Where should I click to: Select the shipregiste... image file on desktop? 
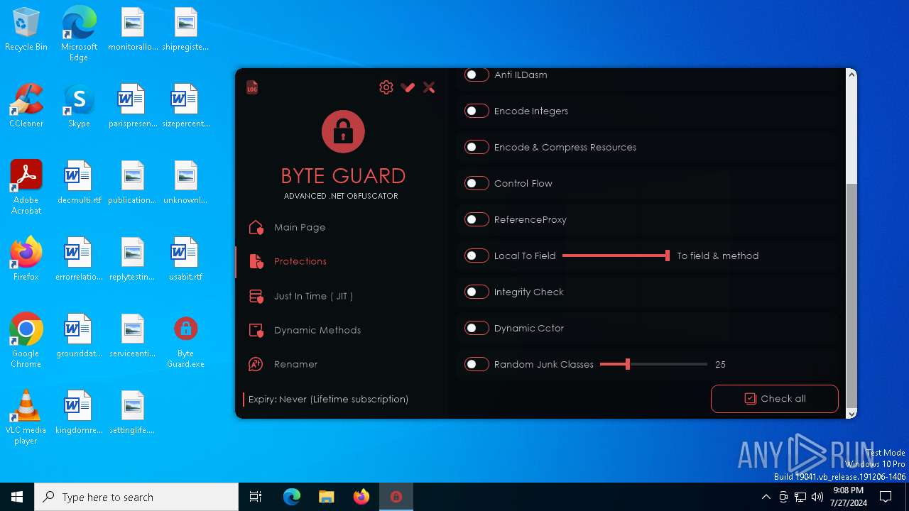click(185, 28)
